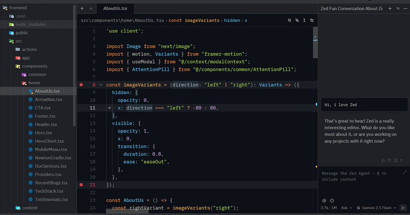Viewport: 410px width, 215px height.
Task: Open the Ask mode dropdown
Action: point(346,208)
